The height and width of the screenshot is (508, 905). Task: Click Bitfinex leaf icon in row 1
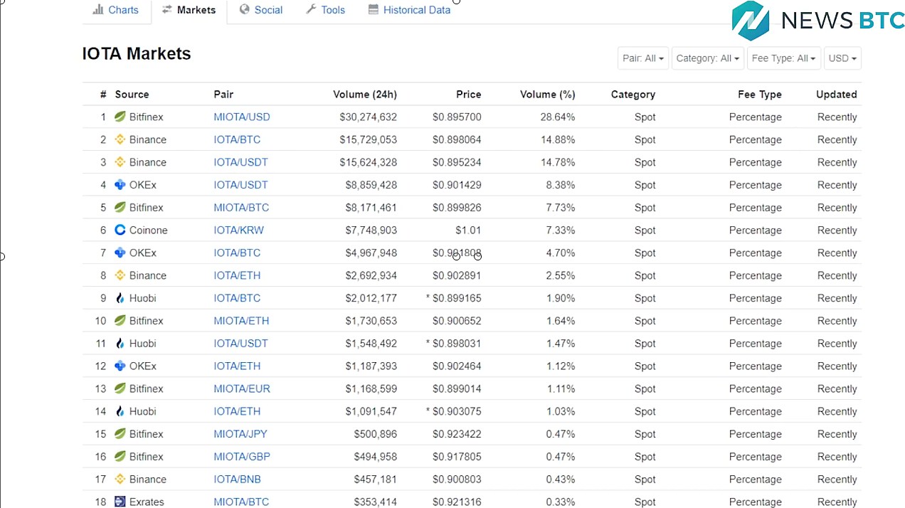[x=120, y=117]
